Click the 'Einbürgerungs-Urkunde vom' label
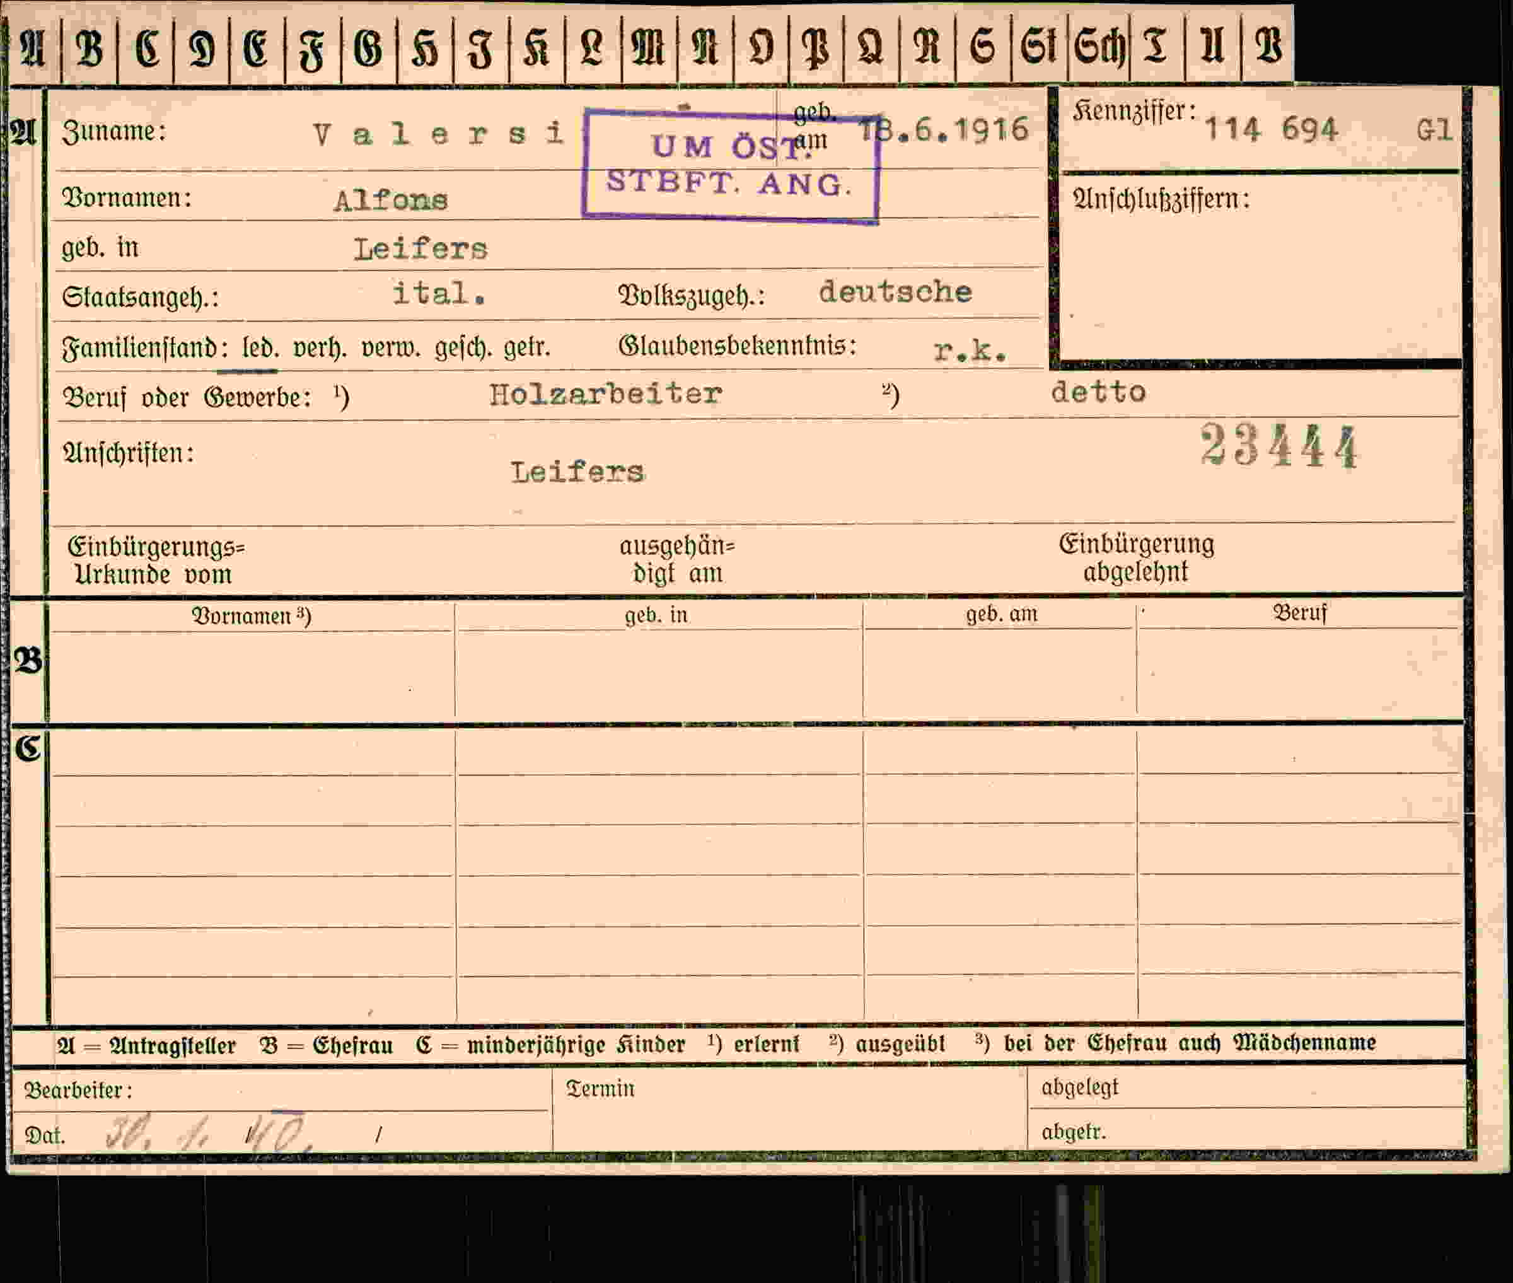The height and width of the screenshot is (1283, 1513). (x=156, y=560)
